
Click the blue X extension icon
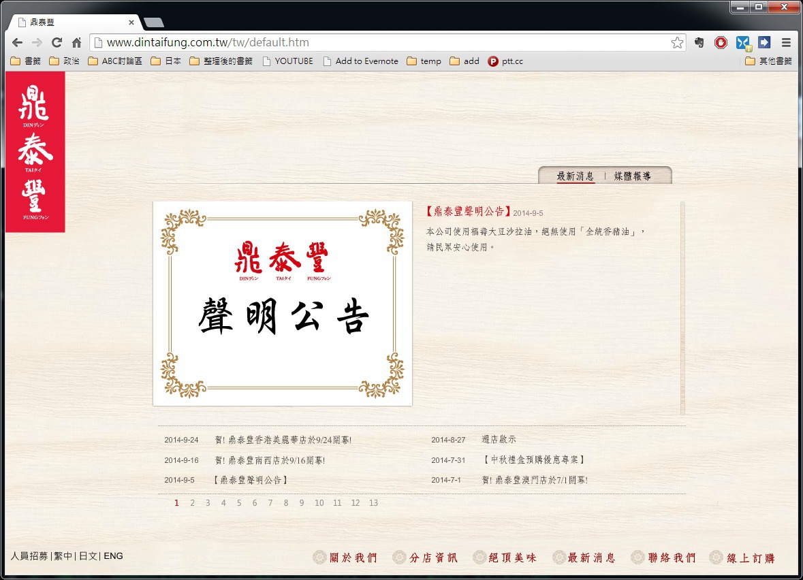click(x=743, y=43)
